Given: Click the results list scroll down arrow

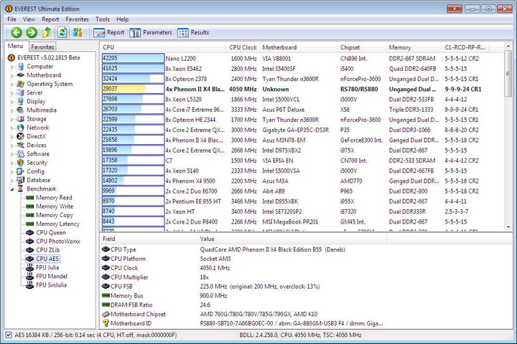Looking at the screenshot, I should click(508, 226).
